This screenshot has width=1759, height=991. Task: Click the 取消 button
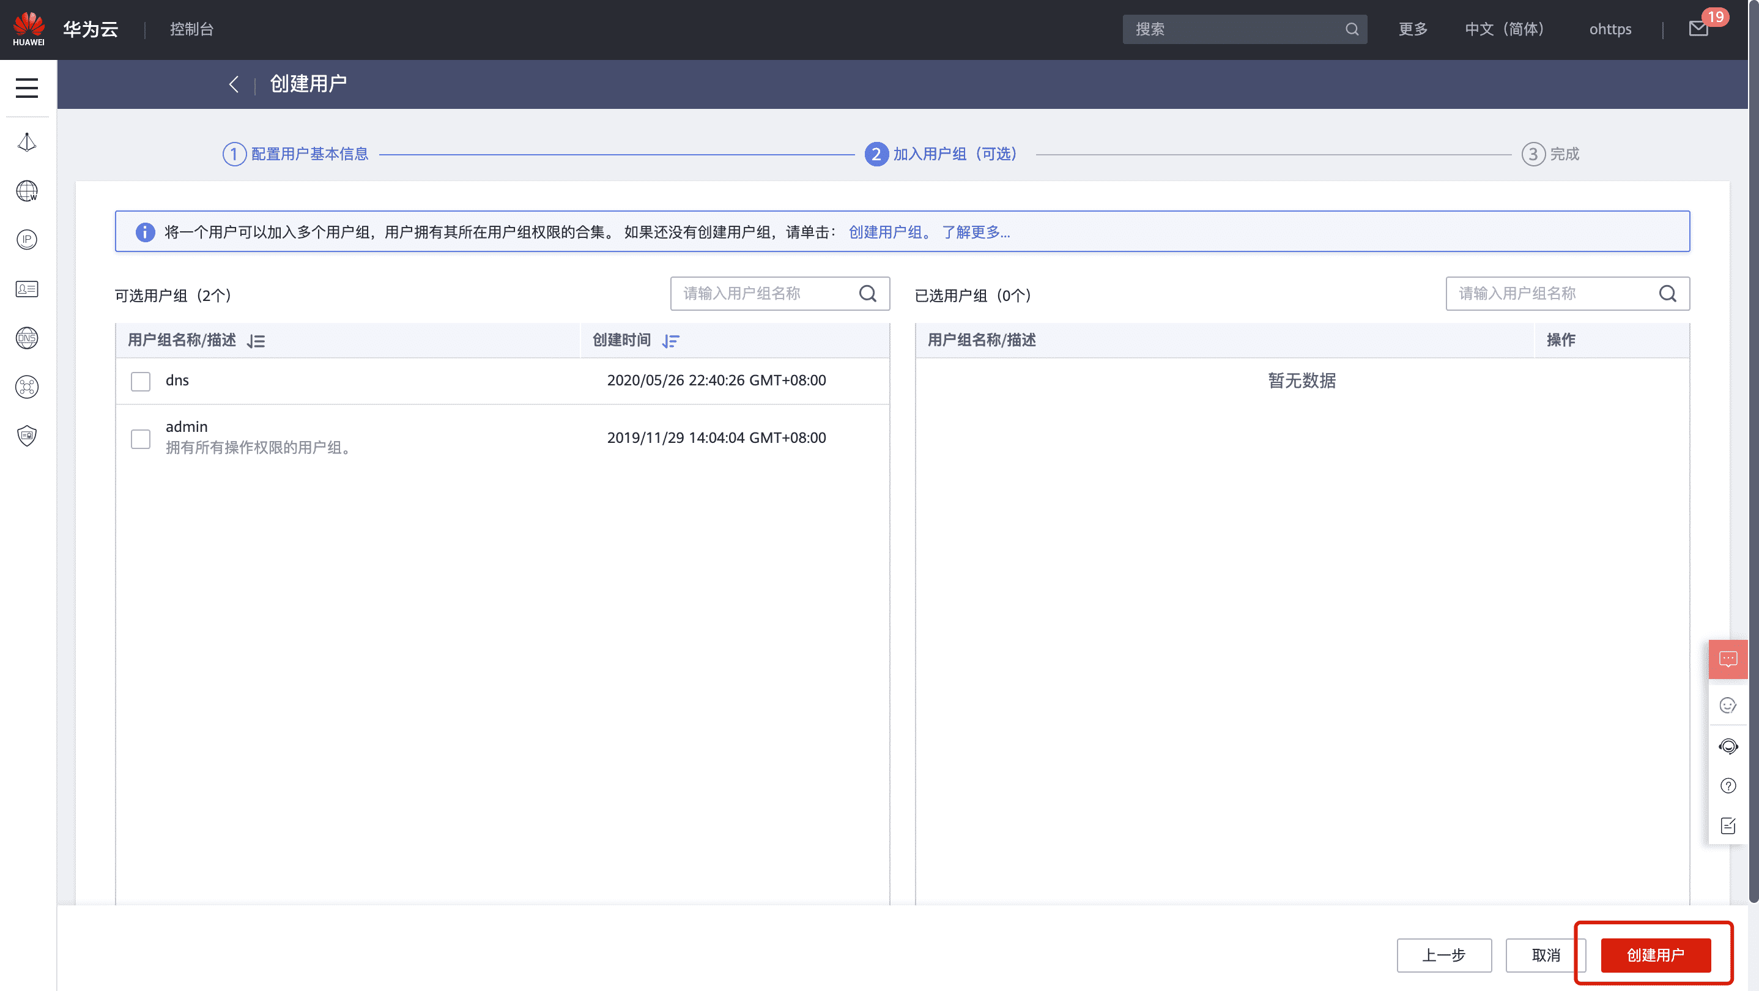pyautogui.click(x=1546, y=955)
